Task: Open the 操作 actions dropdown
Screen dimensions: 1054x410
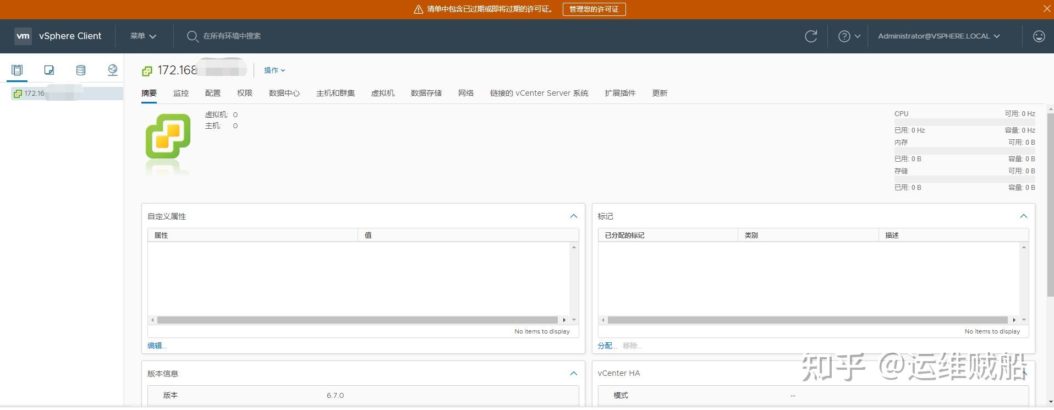Action: [275, 70]
